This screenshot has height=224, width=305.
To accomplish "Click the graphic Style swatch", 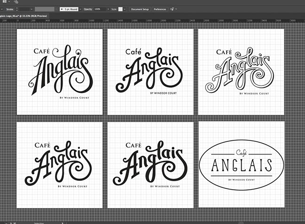I will (x=120, y=9).
